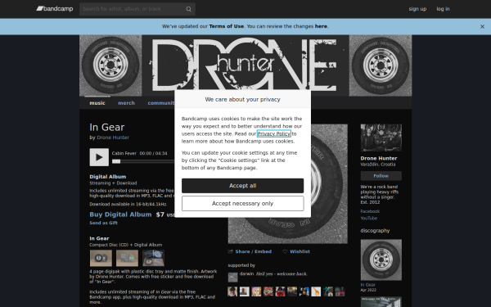
Task: Click the Follow button
Action: [381, 176]
